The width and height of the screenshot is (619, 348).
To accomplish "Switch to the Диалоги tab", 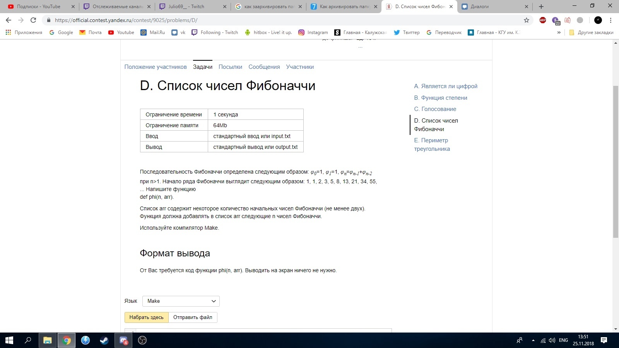I will coord(495,7).
